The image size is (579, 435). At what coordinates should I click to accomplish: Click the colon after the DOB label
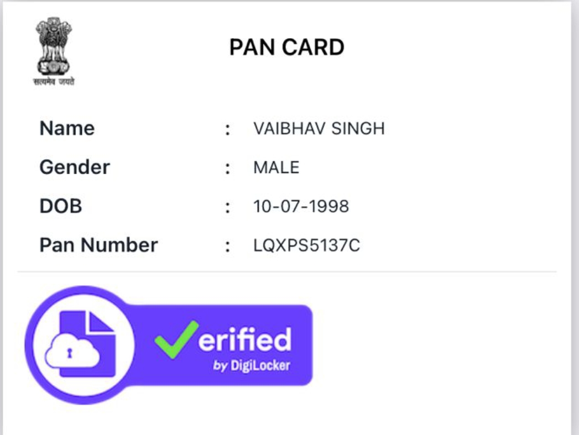227,208
